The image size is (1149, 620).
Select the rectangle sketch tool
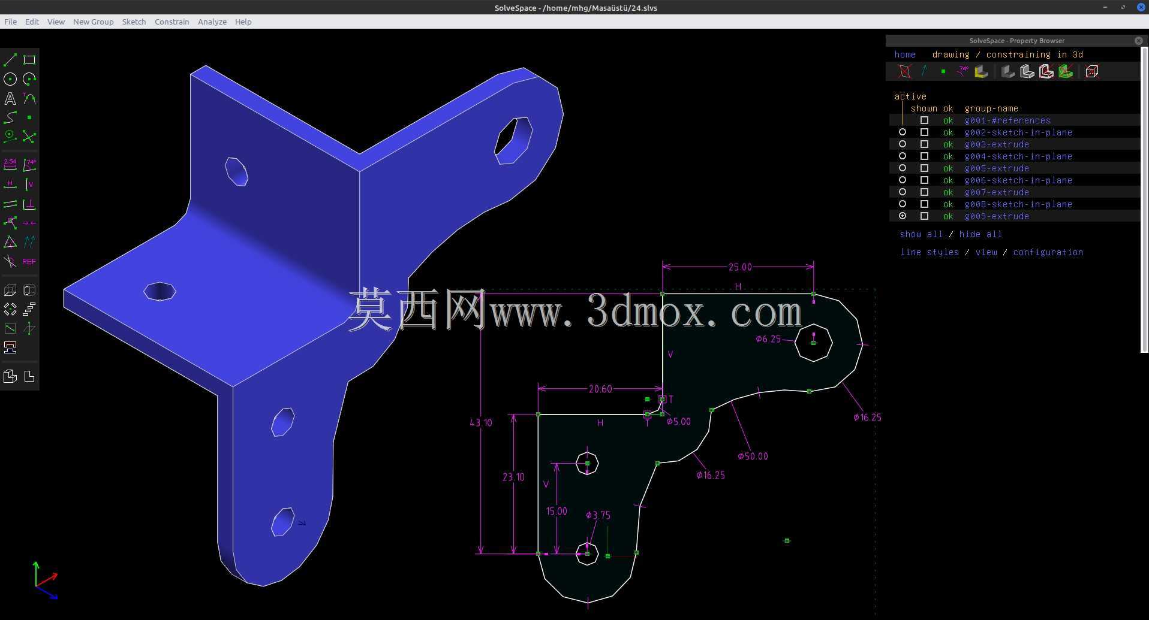coord(29,60)
